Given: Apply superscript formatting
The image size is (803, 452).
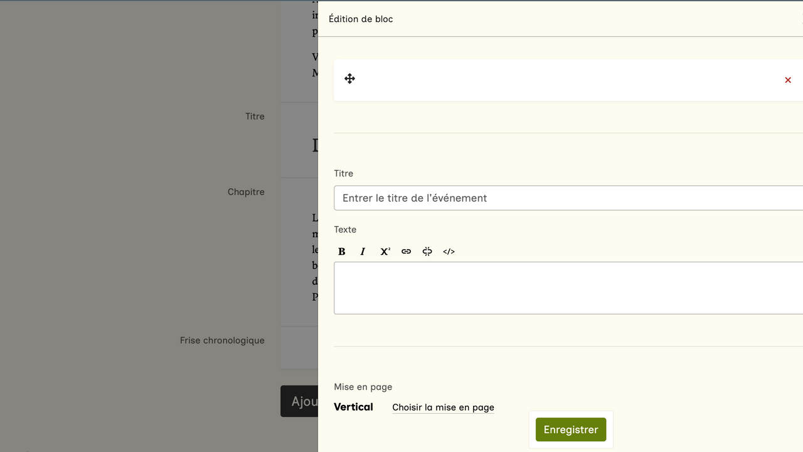Looking at the screenshot, I should tap(385, 252).
